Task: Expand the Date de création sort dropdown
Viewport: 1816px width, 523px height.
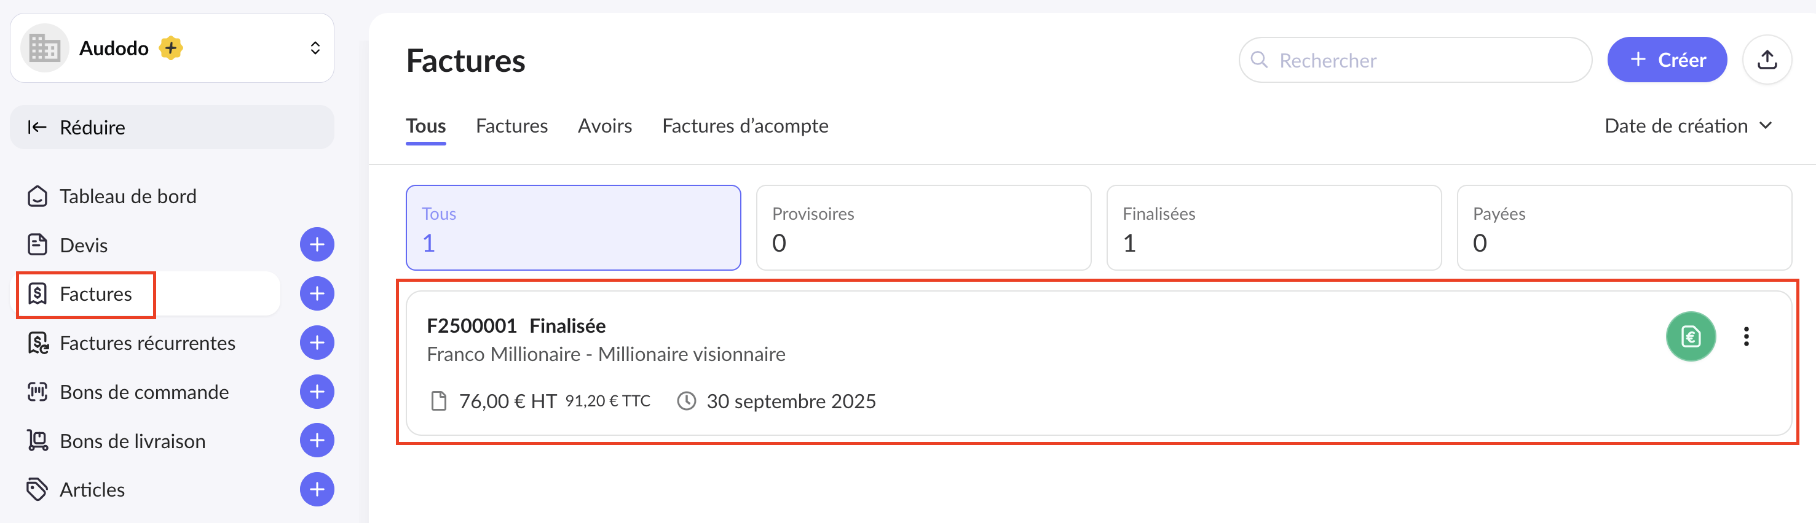Action: pyautogui.click(x=1688, y=126)
